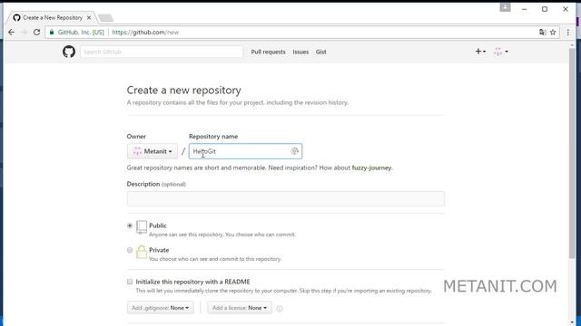Show the license info icon
Image resolution: width=581 pixels, height=326 pixels.
280,308
